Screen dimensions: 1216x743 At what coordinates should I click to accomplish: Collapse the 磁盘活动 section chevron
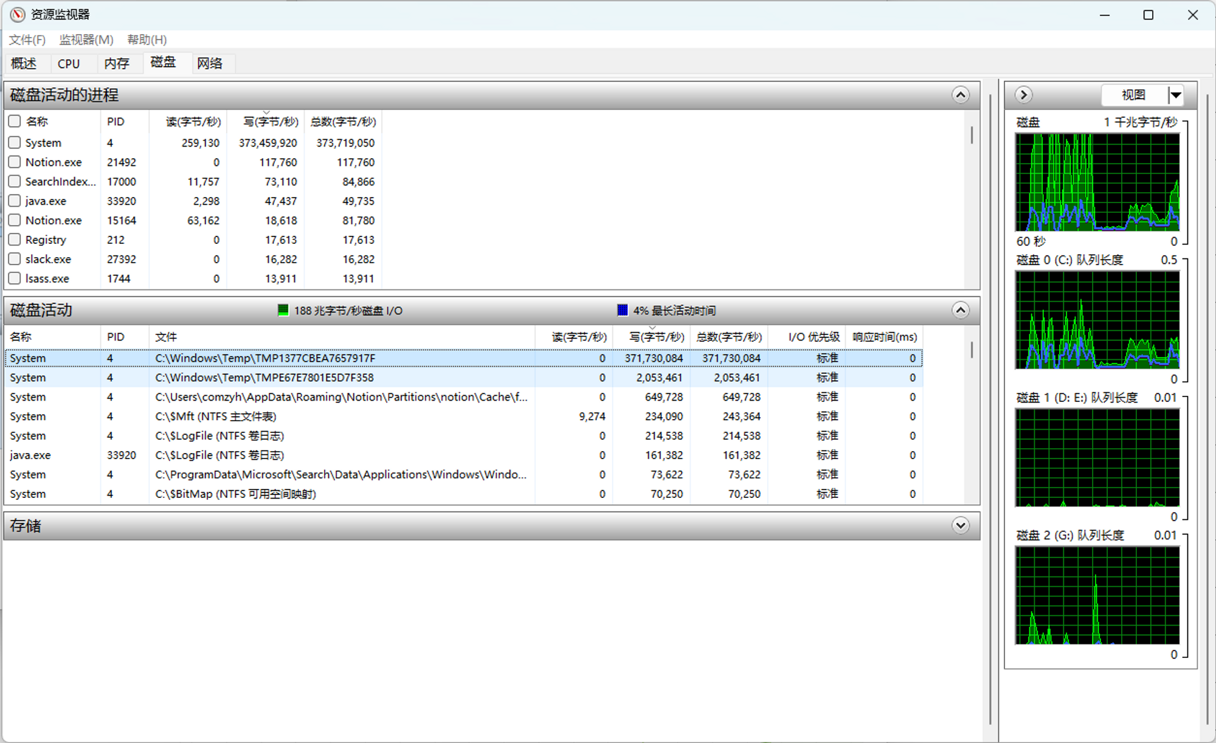click(x=960, y=311)
